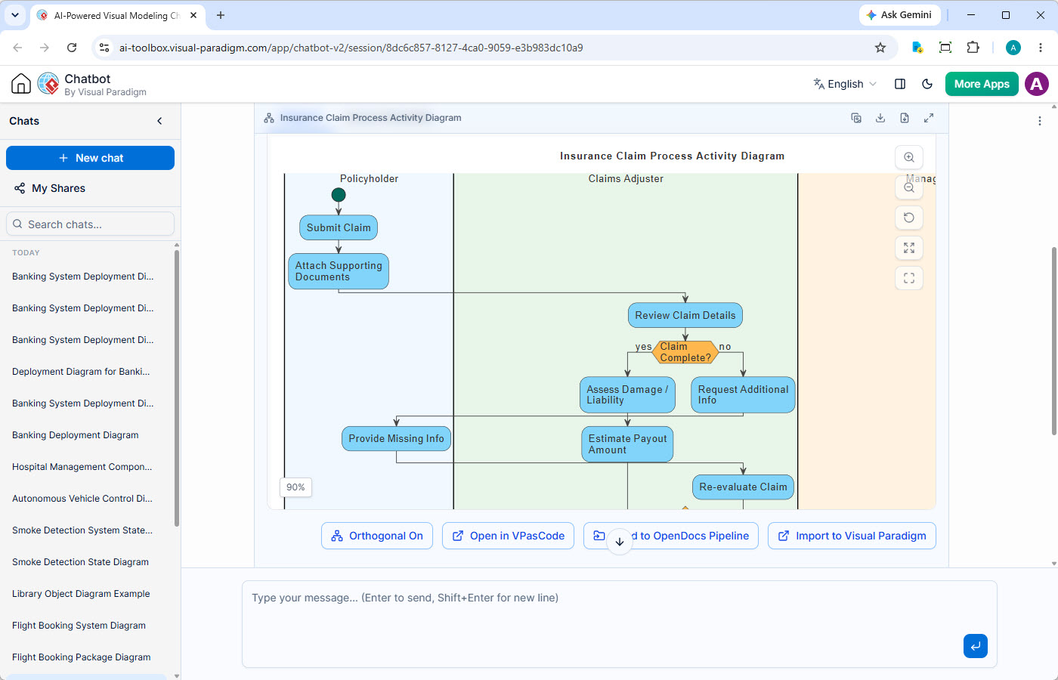The image size is (1058, 680).
Task: Click the message input box
Action: point(620,624)
